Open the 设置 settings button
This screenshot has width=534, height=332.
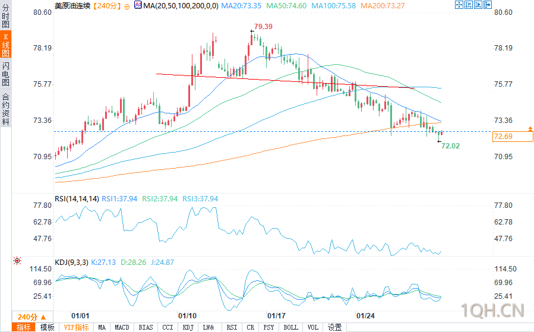click(x=334, y=327)
